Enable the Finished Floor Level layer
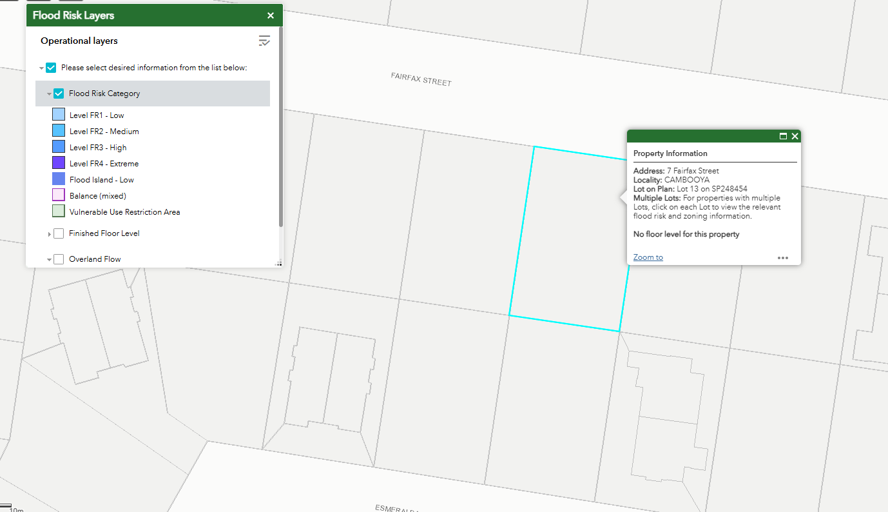Image resolution: width=888 pixels, height=512 pixels. pyautogui.click(x=59, y=233)
